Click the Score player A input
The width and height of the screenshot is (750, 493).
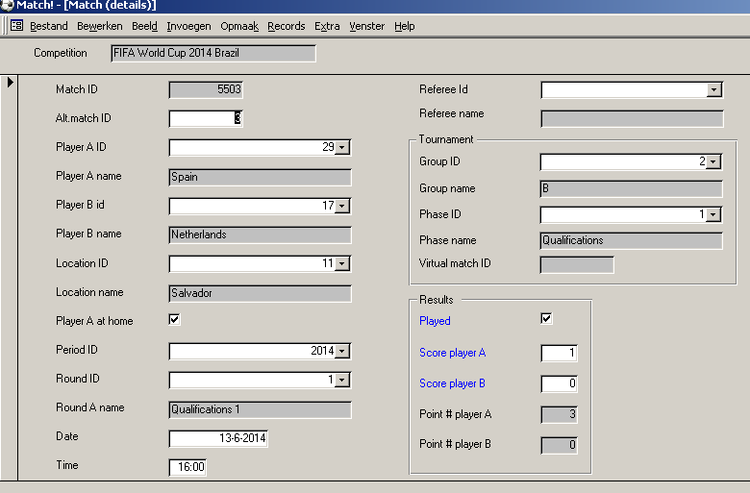coord(560,354)
